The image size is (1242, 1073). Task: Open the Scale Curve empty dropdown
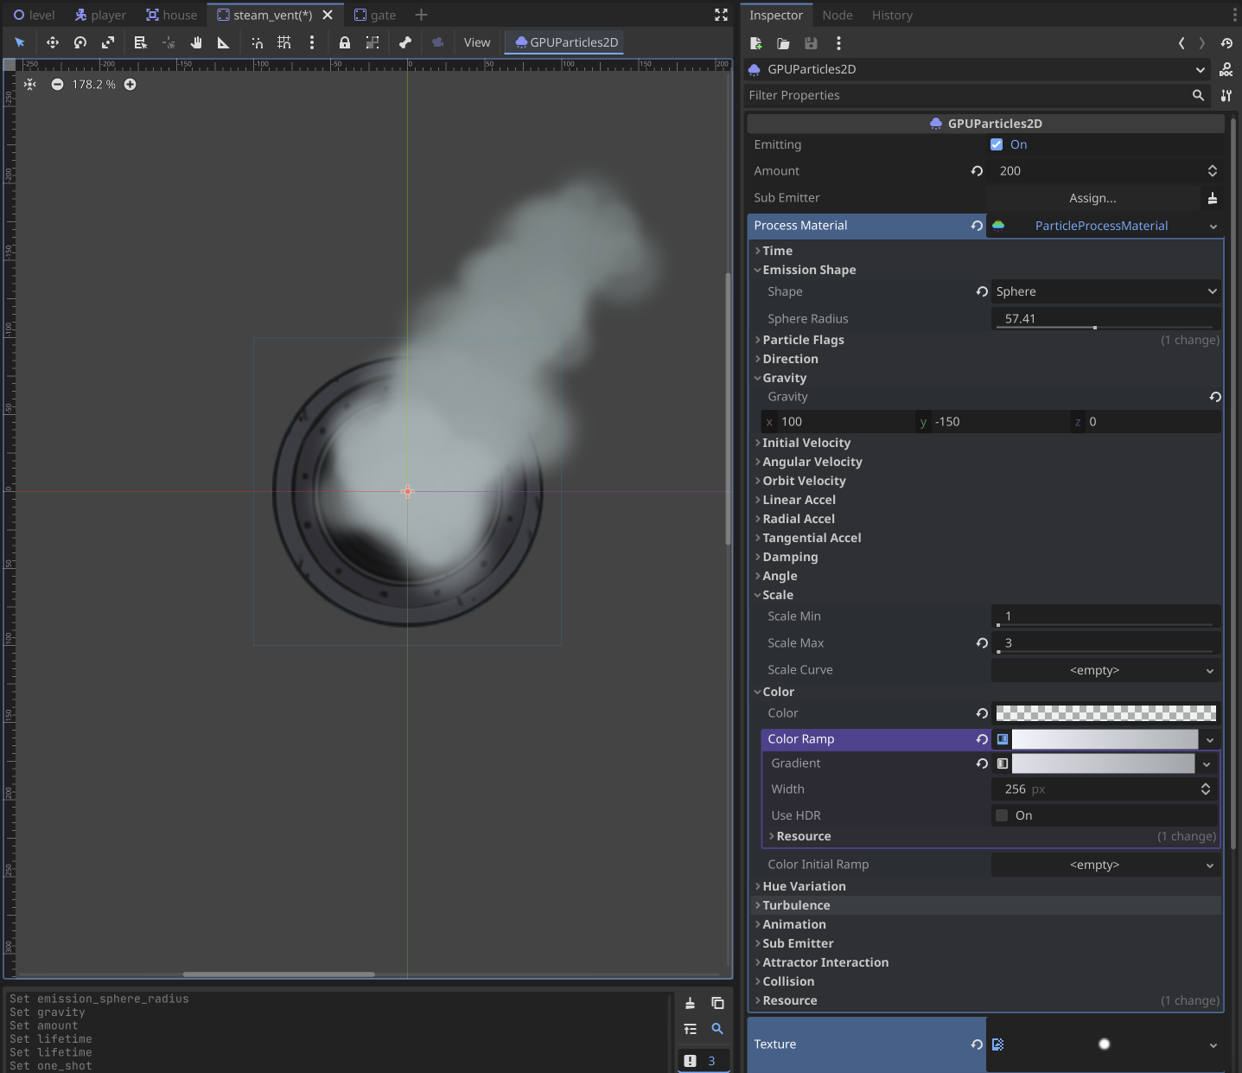1106,670
